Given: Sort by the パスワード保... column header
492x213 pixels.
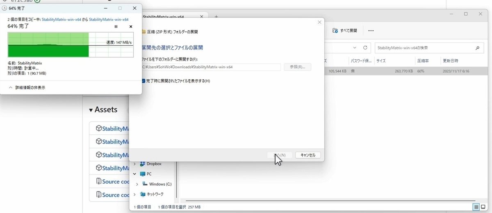Looking at the screenshot, I should coord(360,61).
